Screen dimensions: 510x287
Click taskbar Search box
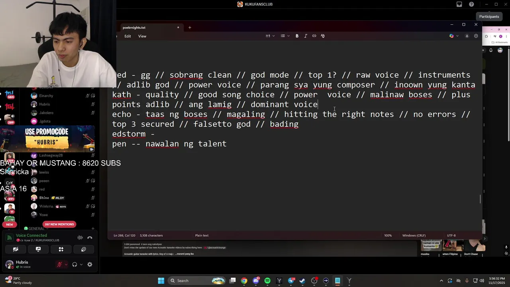(197, 281)
